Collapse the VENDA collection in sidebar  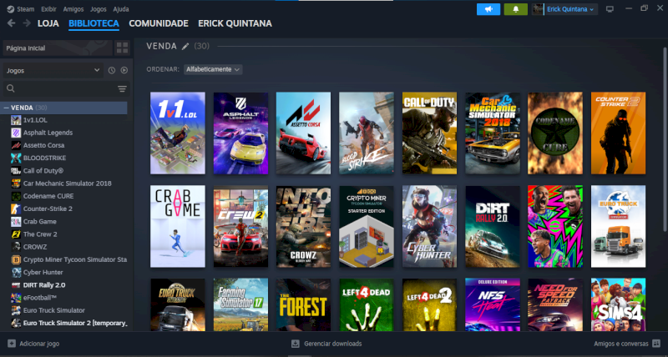7,108
